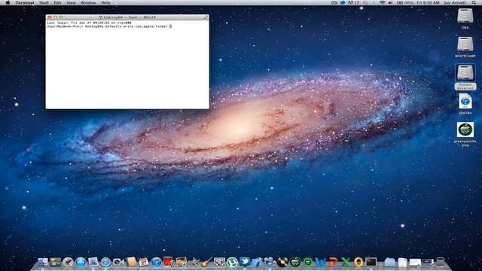This screenshot has height=271, width=482.
Task: Open GarageBand guitar icon in Dock
Action: [x=206, y=262]
